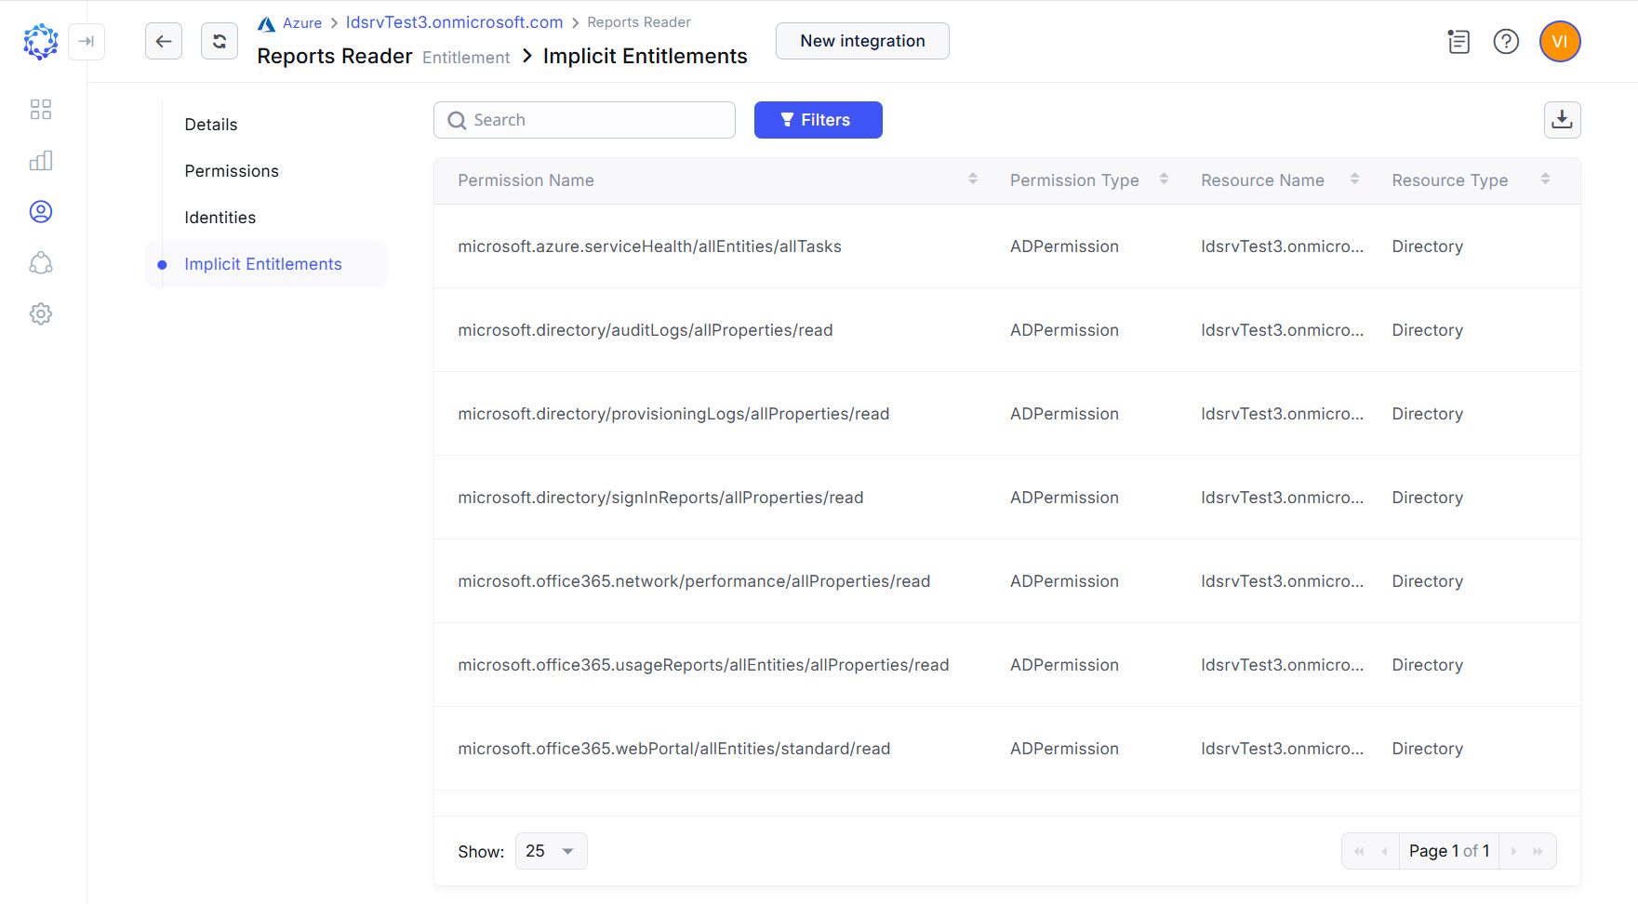The height and width of the screenshot is (904, 1638).
Task: Open the Filters button
Action: (818, 120)
